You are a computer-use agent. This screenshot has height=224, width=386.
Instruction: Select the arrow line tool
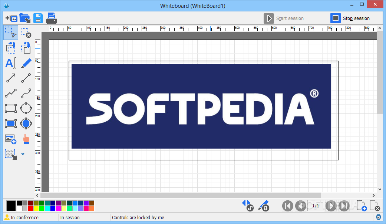tap(11, 78)
